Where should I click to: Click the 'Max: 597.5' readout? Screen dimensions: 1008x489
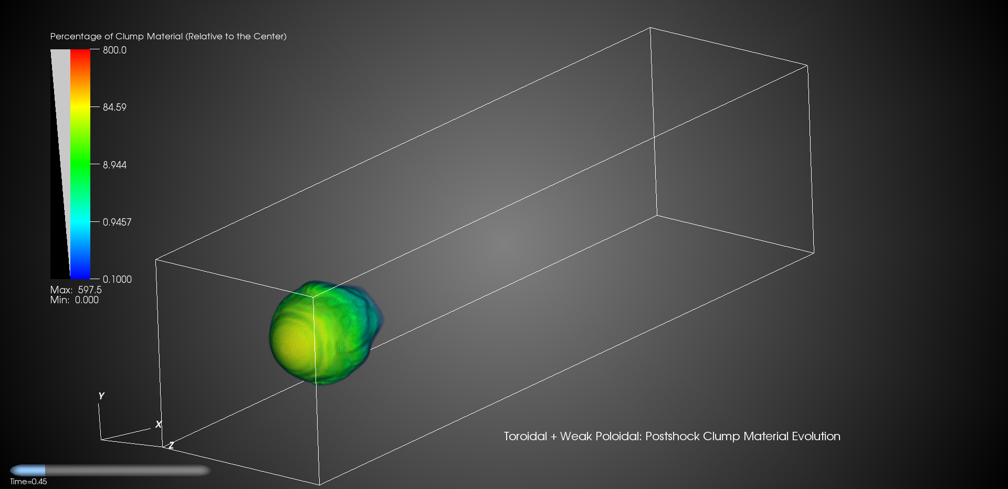[76, 290]
